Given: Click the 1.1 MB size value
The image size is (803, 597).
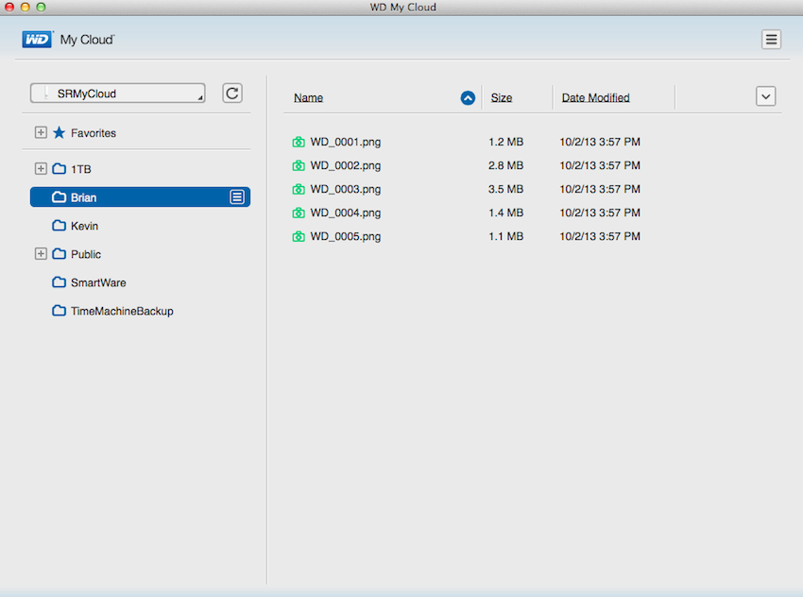Looking at the screenshot, I should pos(506,236).
